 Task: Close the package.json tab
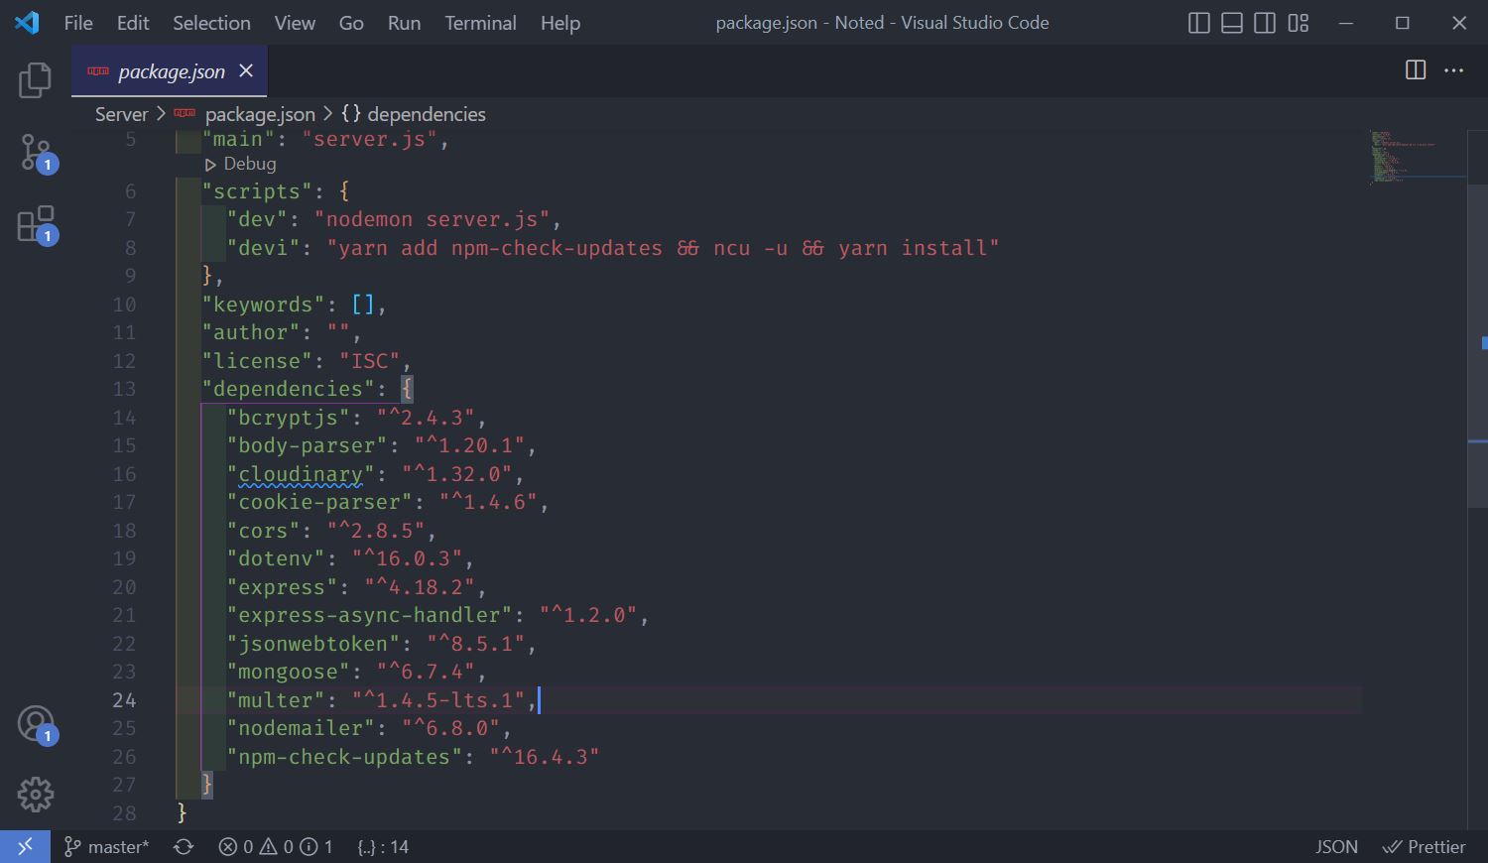coord(246,70)
